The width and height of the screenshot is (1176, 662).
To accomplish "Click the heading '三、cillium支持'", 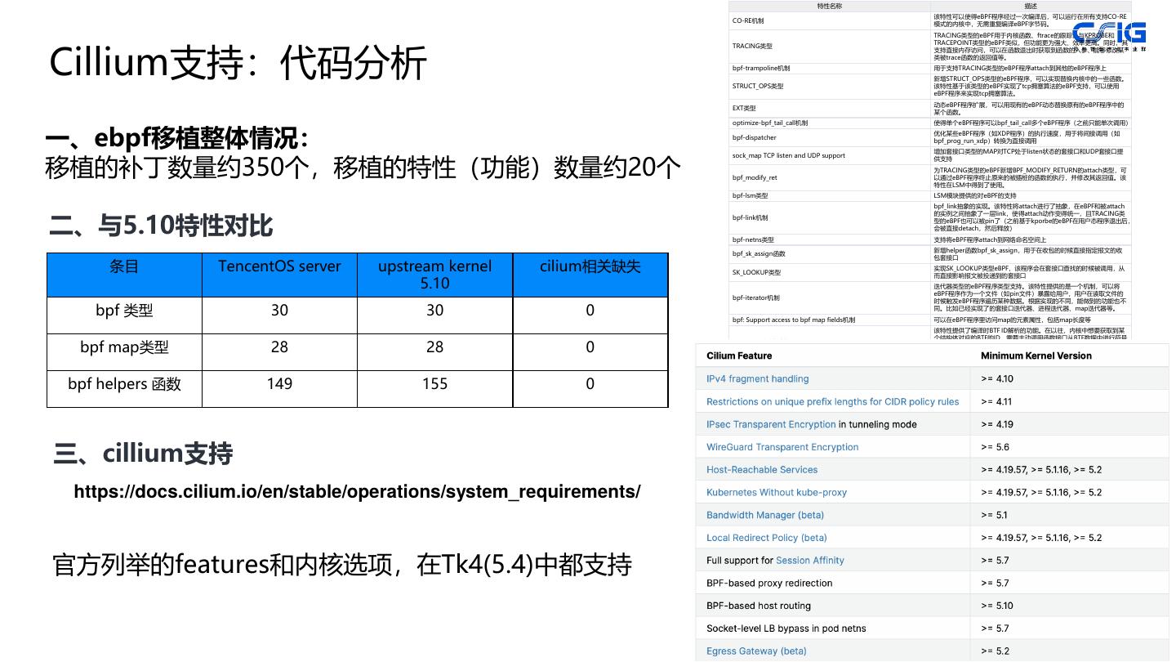I will [143, 454].
